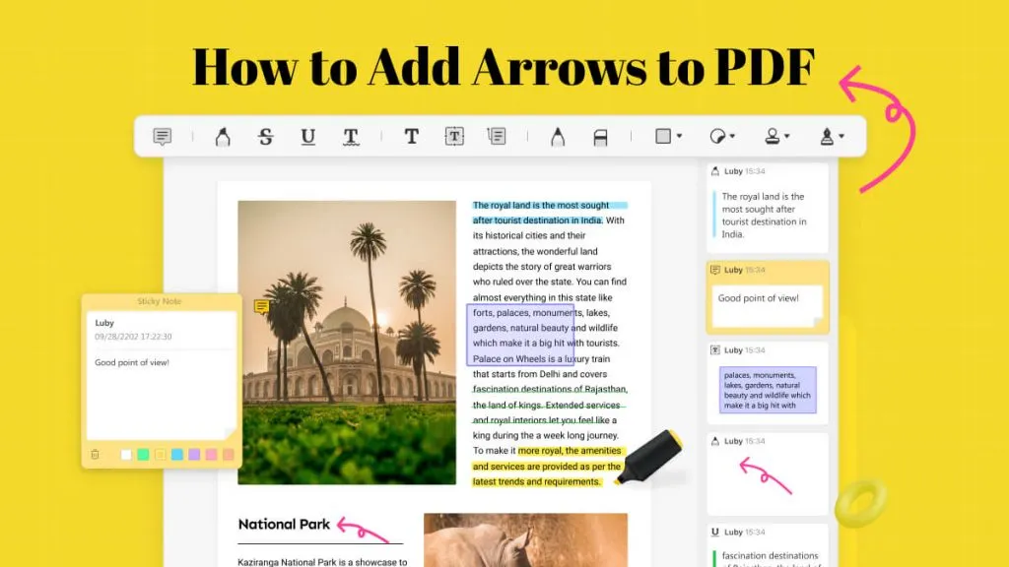Select the text callout tool
Screen dimensions: 1009x567
coord(497,137)
